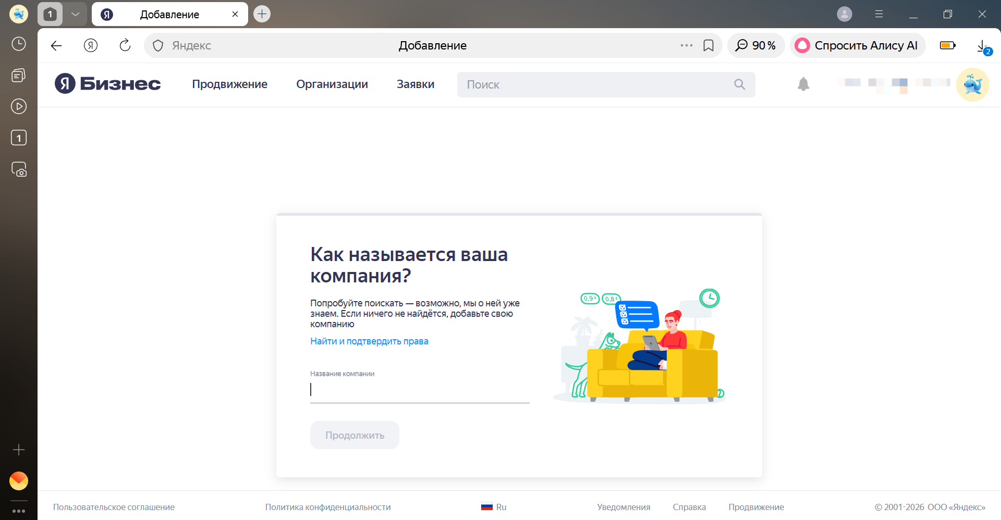Open the address bar more options menu
1001x520 pixels.
pyautogui.click(x=686, y=45)
